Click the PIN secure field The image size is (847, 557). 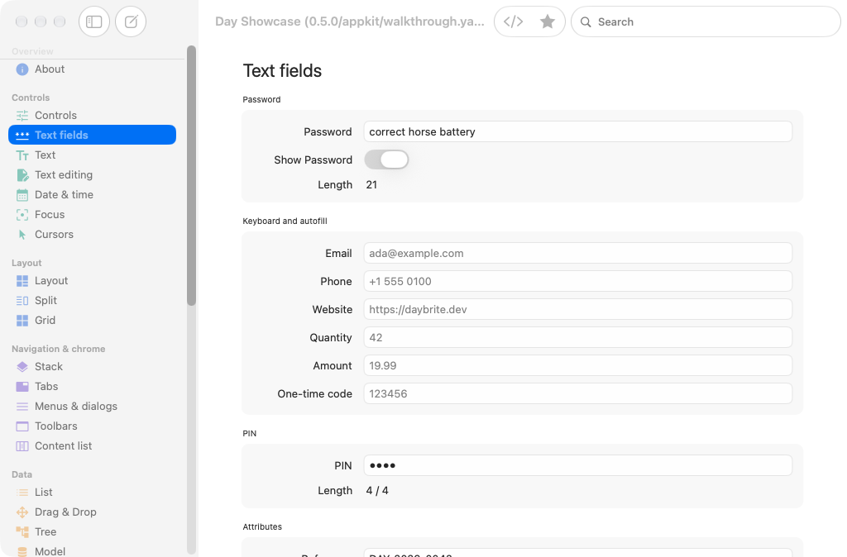pyautogui.click(x=578, y=465)
